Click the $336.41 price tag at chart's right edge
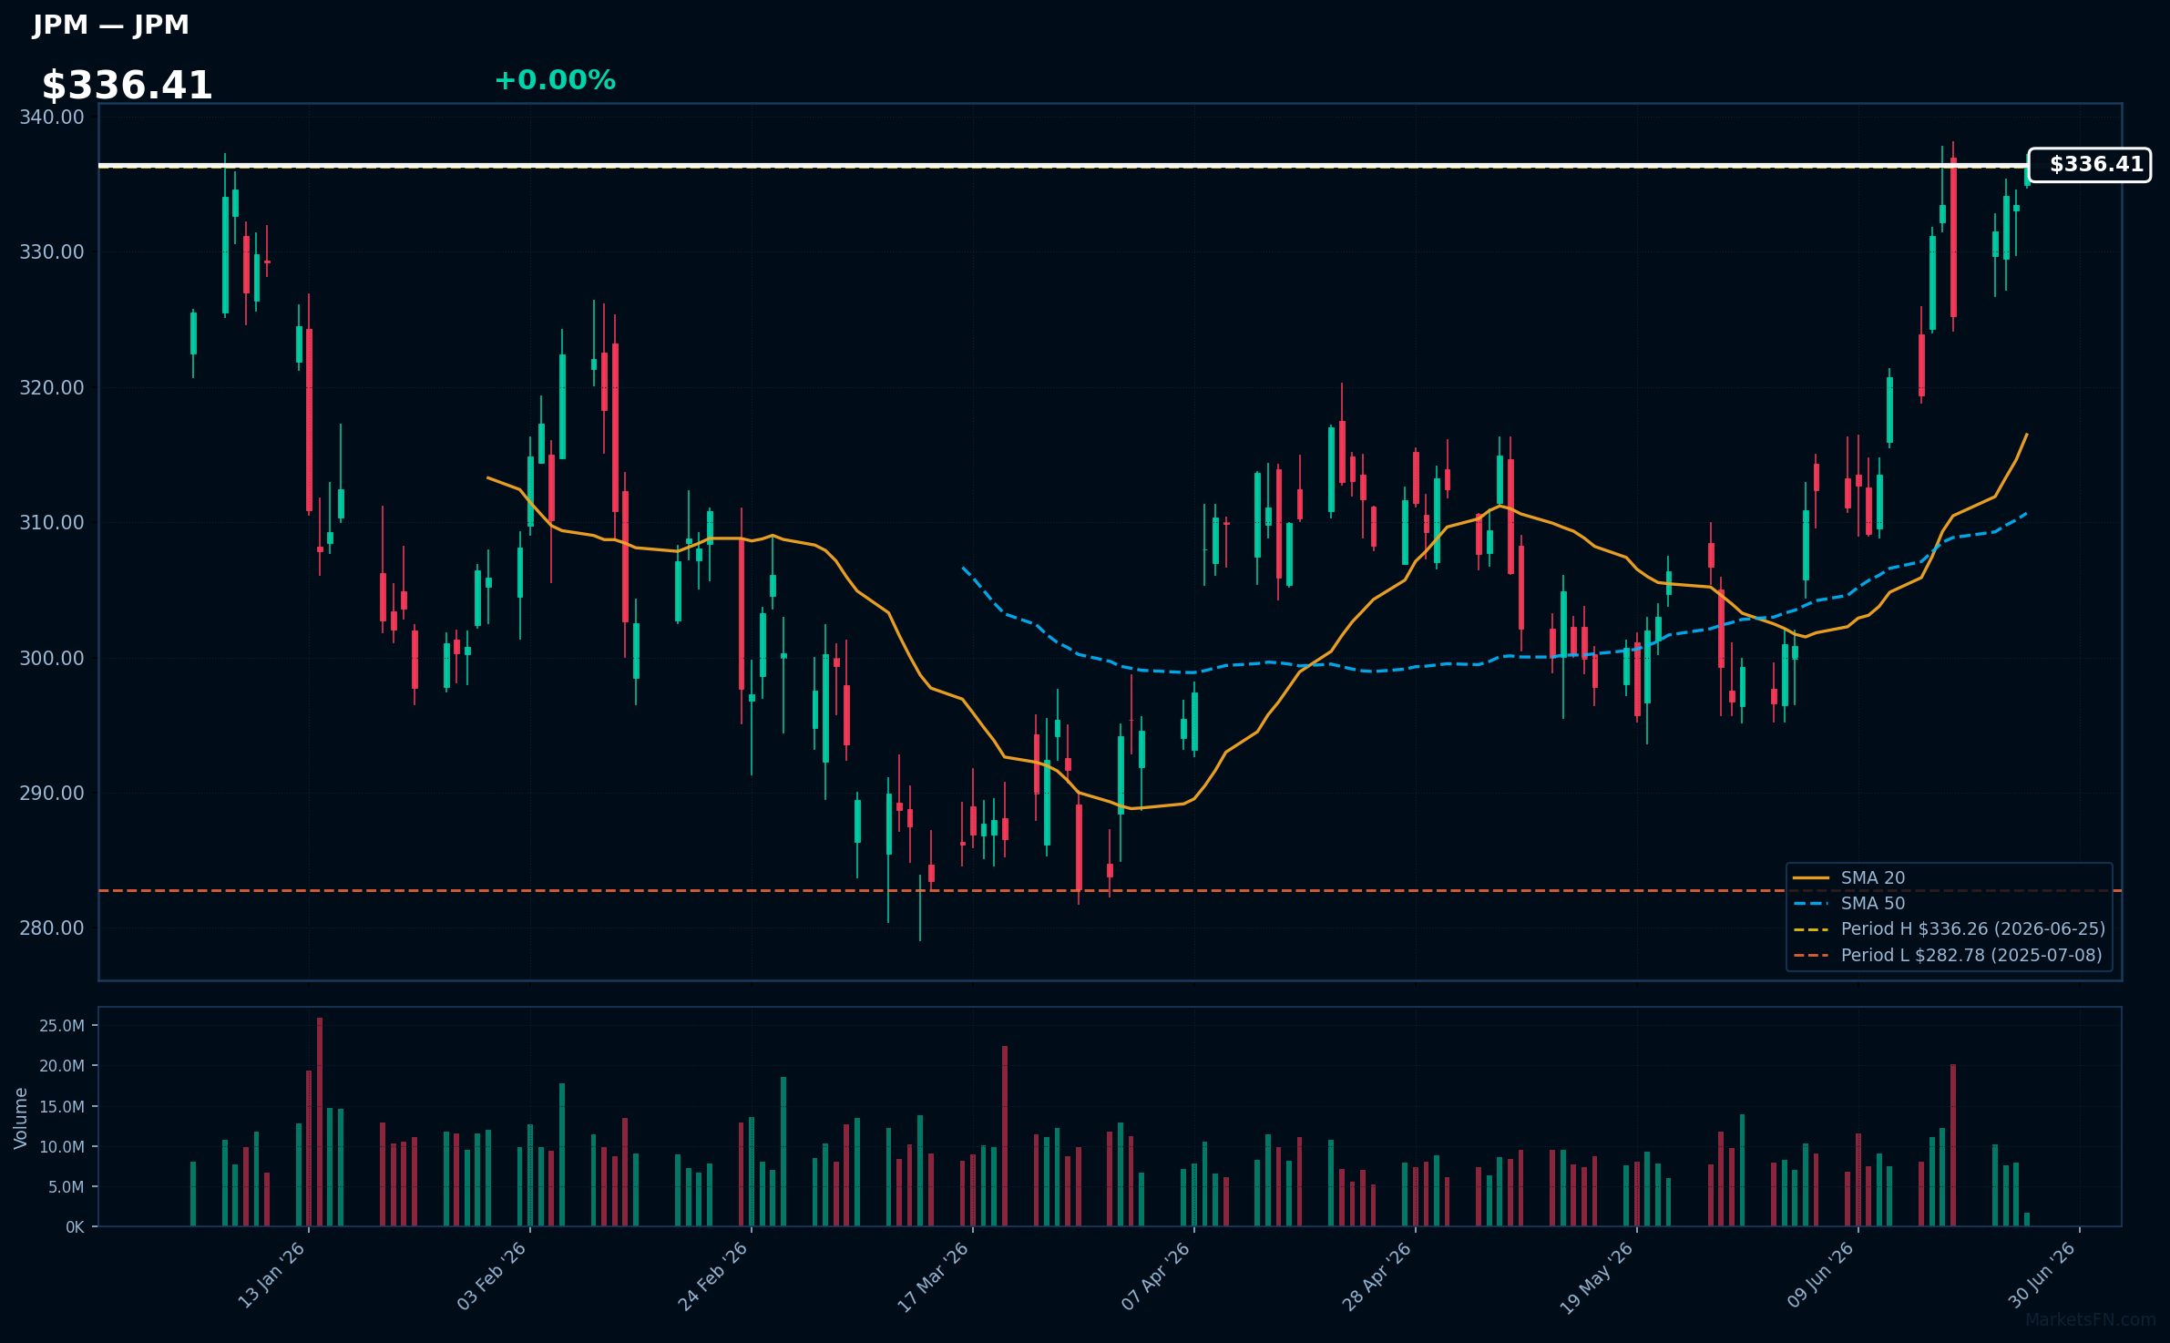Image resolution: width=2170 pixels, height=1343 pixels. tap(2089, 165)
